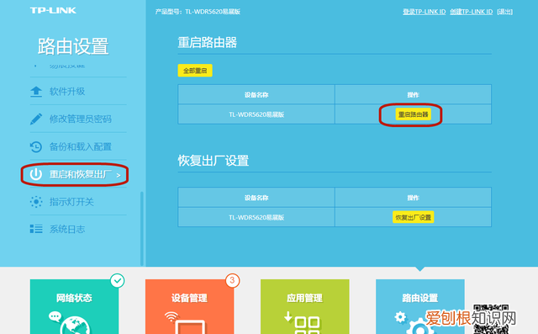The width and height of the screenshot is (538, 334).
Task: Click the 创建TP-LINK ID link
Action: (471, 12)
